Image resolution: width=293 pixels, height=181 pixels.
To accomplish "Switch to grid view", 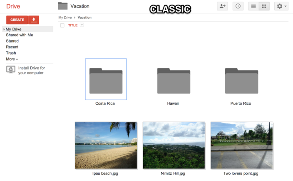I will 264,6.
